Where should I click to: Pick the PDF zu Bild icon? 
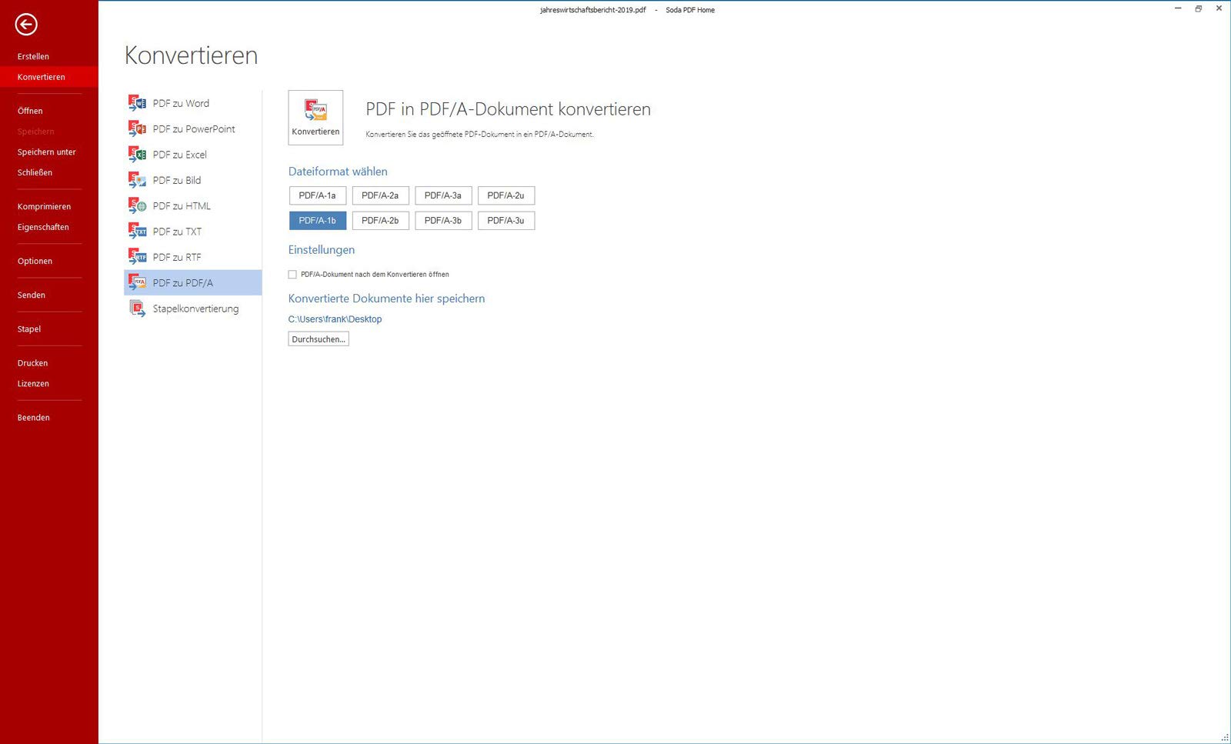137,180
